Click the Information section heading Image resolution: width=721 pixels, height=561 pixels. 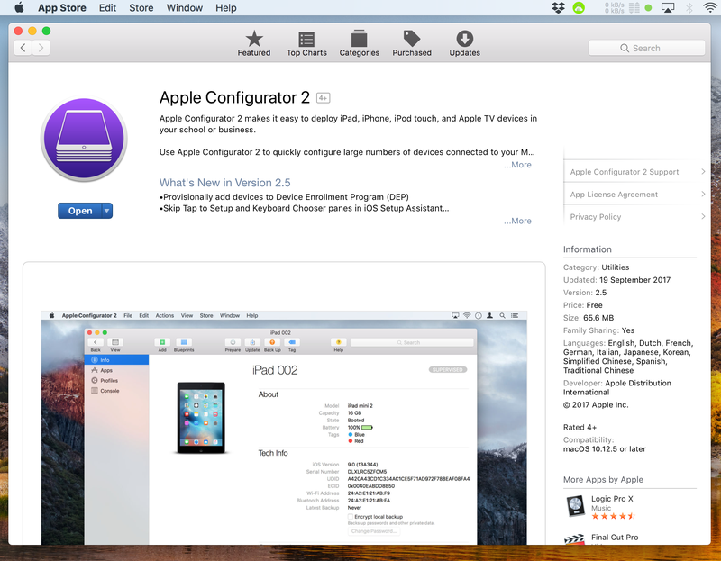point(588,249)
